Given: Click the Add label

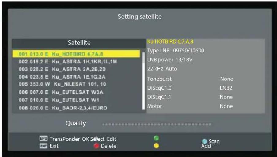Looking at the screenshot, I should tap(206, 146).
